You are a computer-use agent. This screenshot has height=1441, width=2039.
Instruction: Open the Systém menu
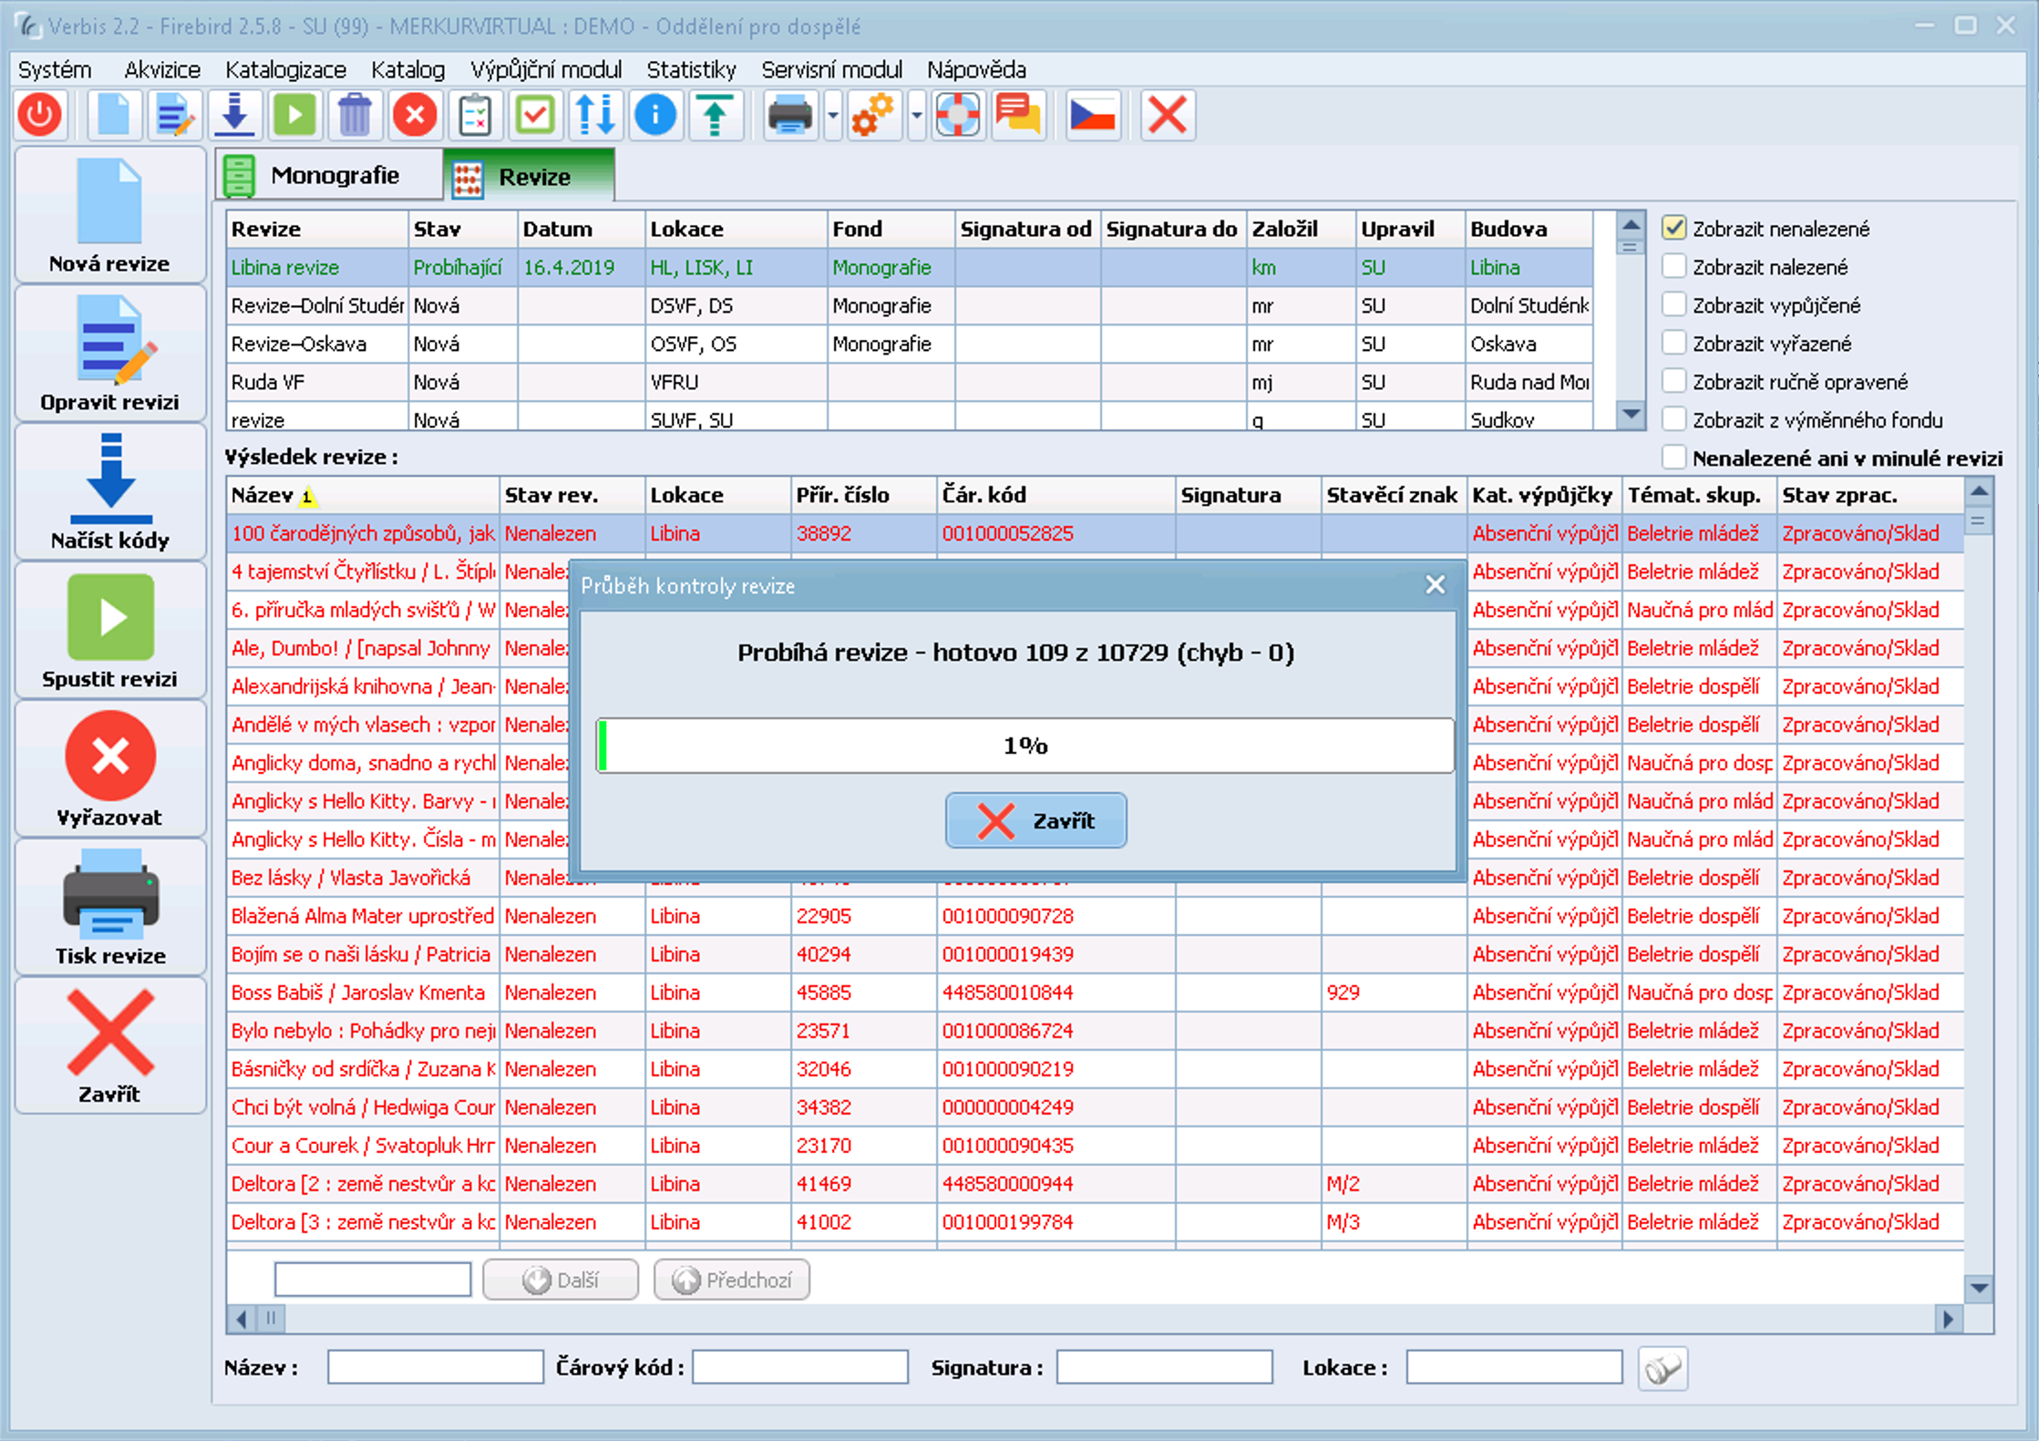55,70
